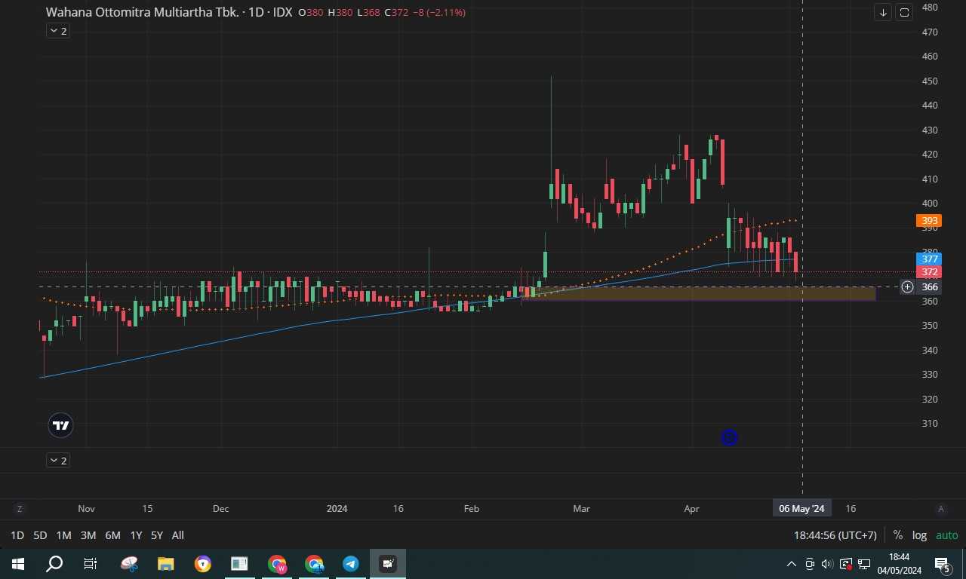Image resolution: width=966 pixels, height=579 pixels.
Task: Select the 3M time range
Action: [x=88, y=535]
